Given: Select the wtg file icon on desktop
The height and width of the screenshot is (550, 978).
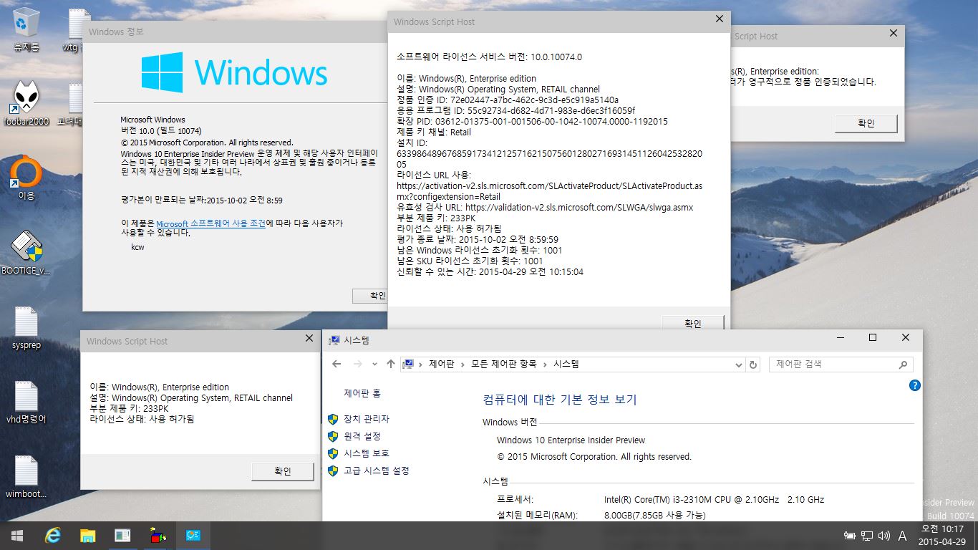Looking at the screenshot, I should (75, 30).
